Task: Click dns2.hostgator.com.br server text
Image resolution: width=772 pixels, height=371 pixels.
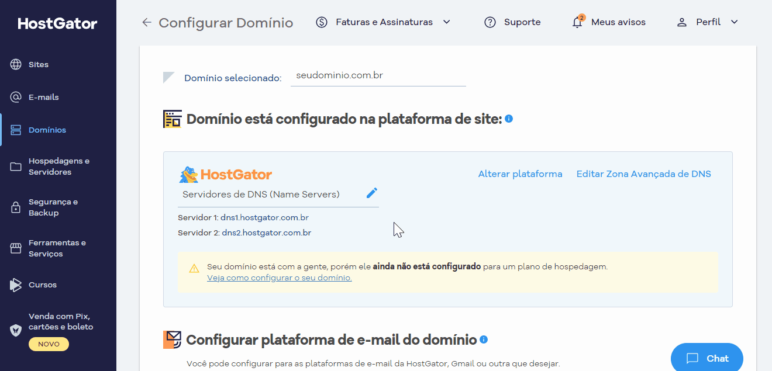Action: (x=266, y=233)
